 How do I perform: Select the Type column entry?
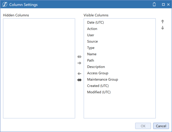pos(119,48)
